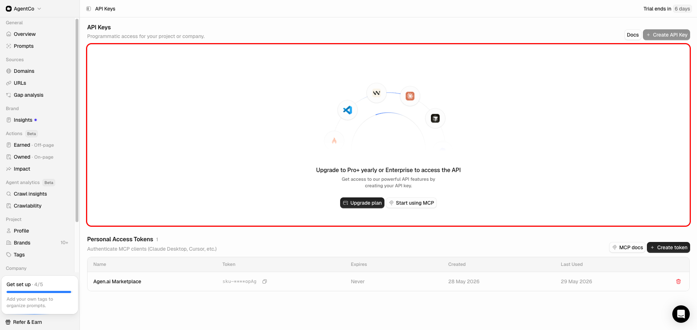The height and width of the screenshot is (330, 697).
Task: Select URLs in the sidebar
Action: [20, 83]
